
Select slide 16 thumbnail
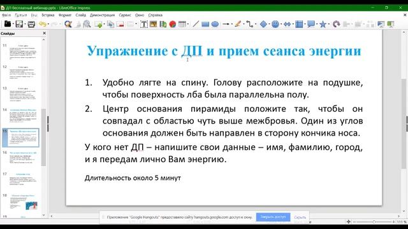pos(23,159)
